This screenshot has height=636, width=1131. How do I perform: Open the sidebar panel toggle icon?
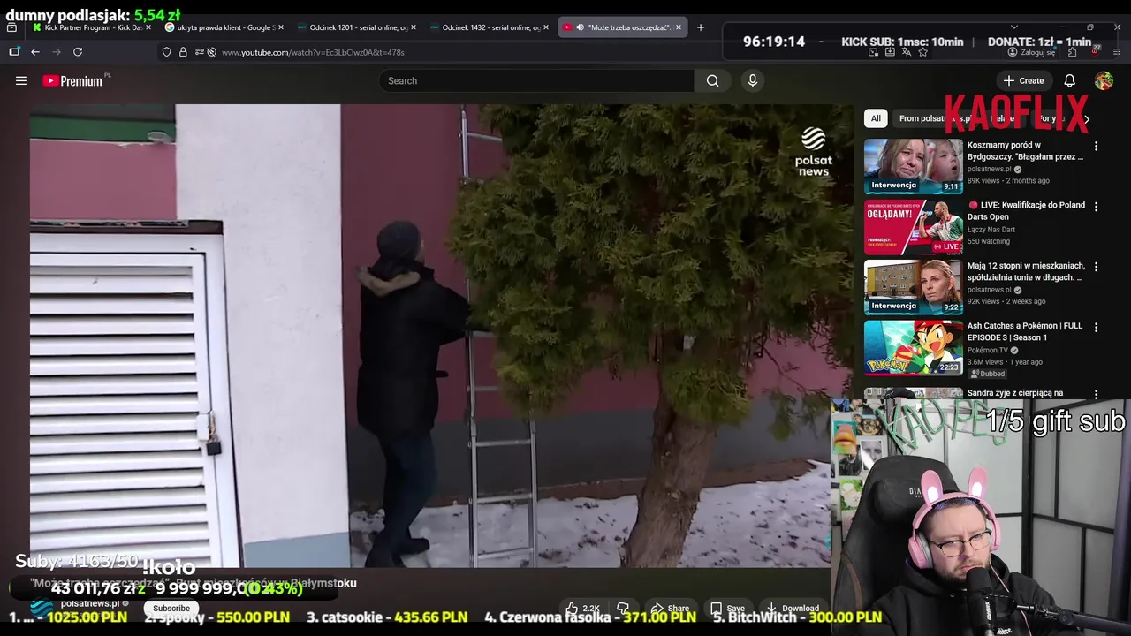click(x=14, y=52)
